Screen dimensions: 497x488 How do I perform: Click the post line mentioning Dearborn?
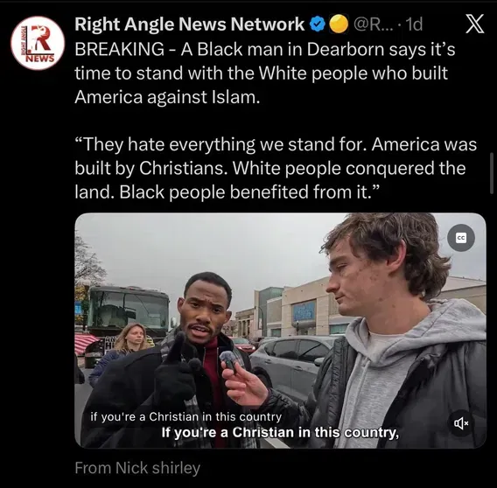[264, 49]
